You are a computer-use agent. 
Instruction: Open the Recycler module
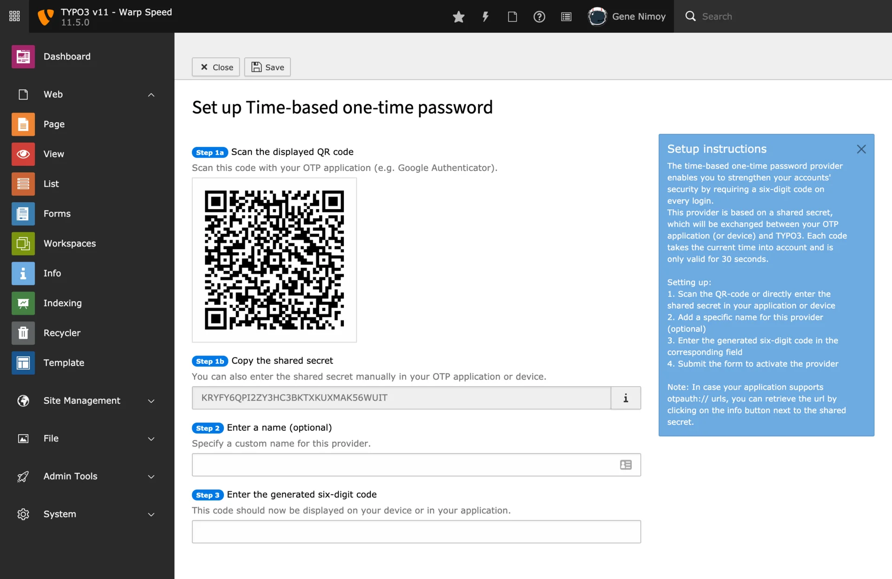coord(61,333)
